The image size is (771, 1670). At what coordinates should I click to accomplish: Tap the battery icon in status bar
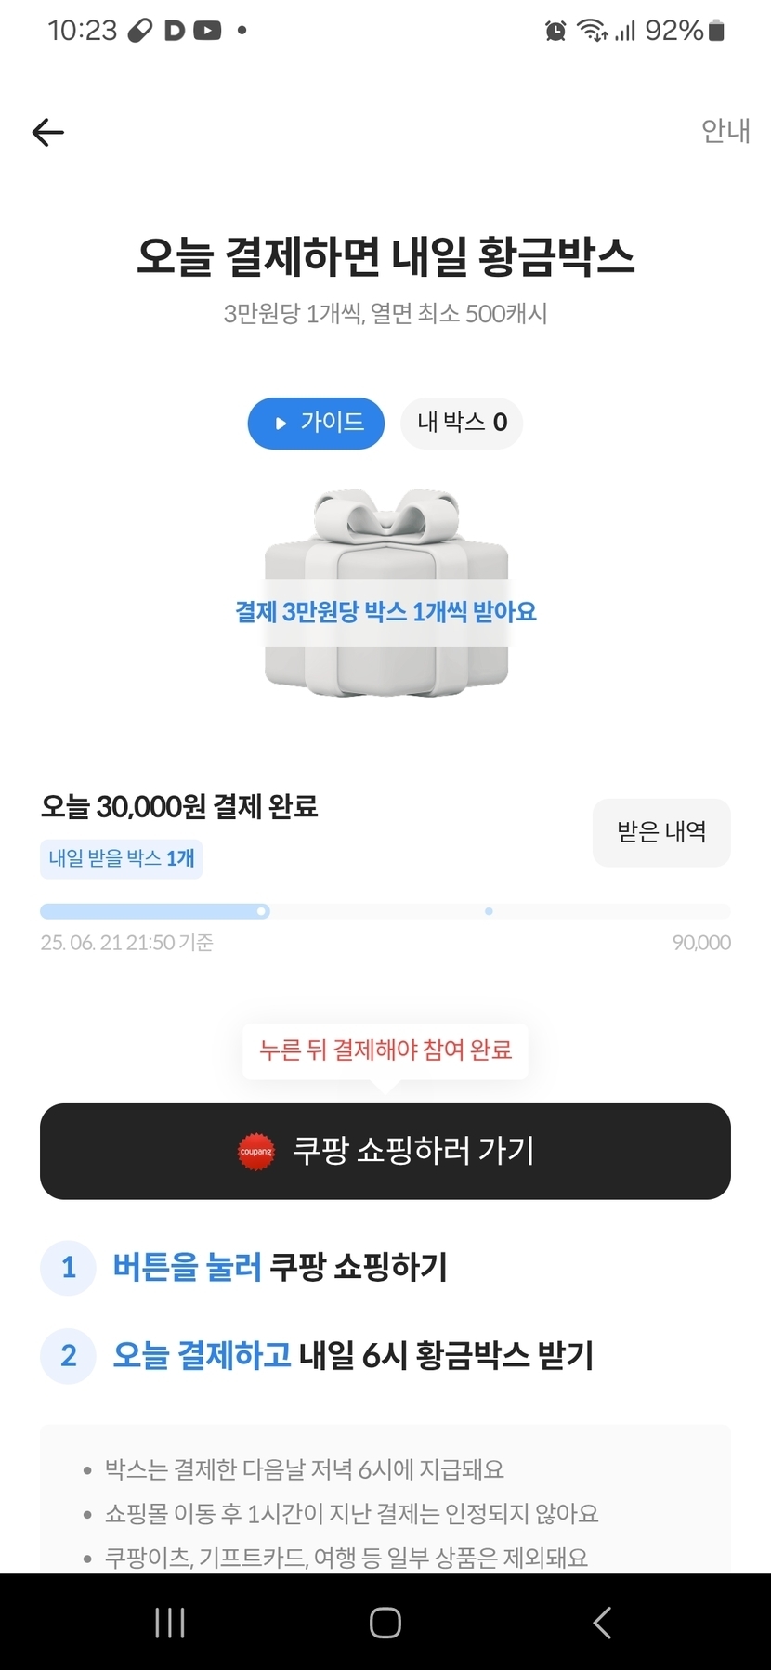pyautogui.click(x=716, y=31)
